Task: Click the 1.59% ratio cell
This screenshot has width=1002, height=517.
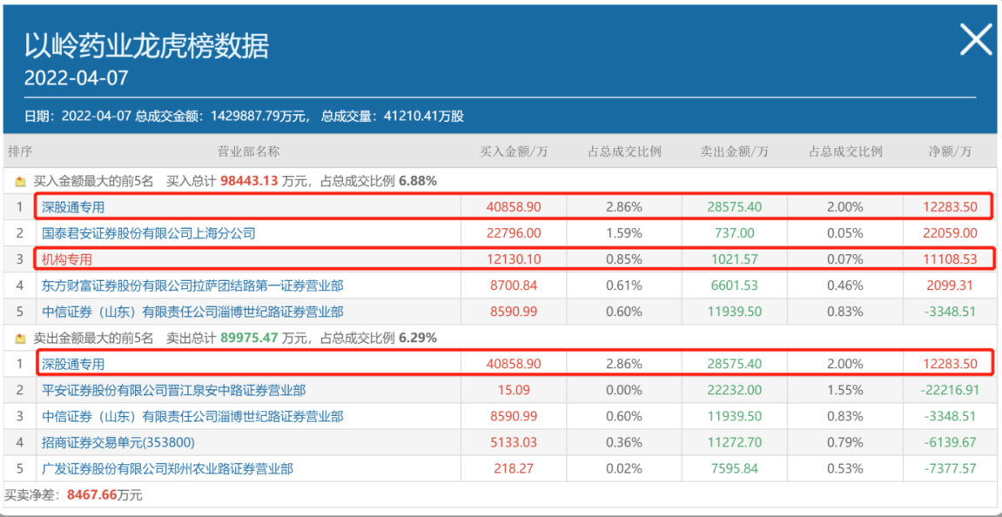Action: pyautogui.click(x=624, y=233)
